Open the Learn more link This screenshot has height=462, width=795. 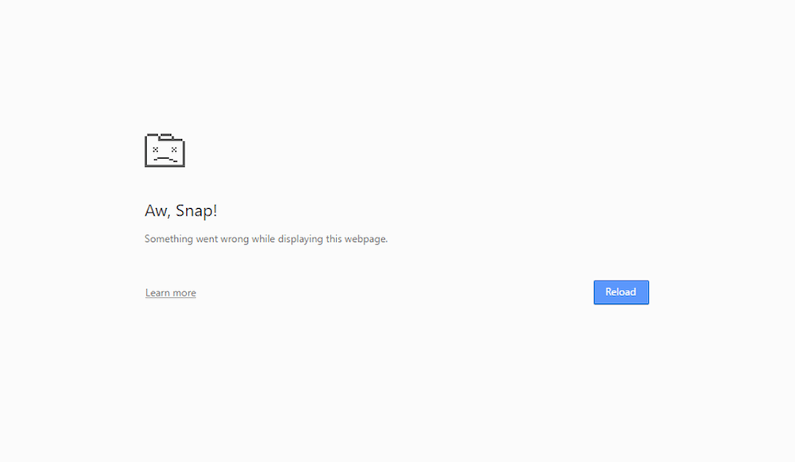170,293
